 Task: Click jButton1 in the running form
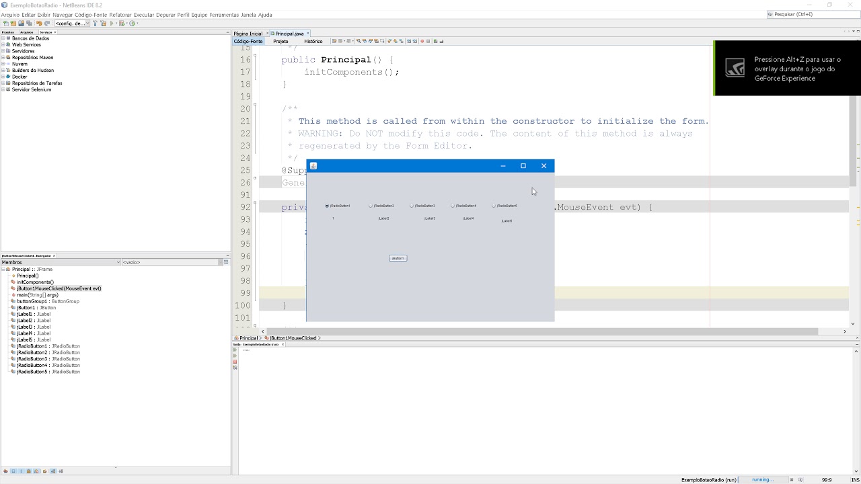pos(398,258)
